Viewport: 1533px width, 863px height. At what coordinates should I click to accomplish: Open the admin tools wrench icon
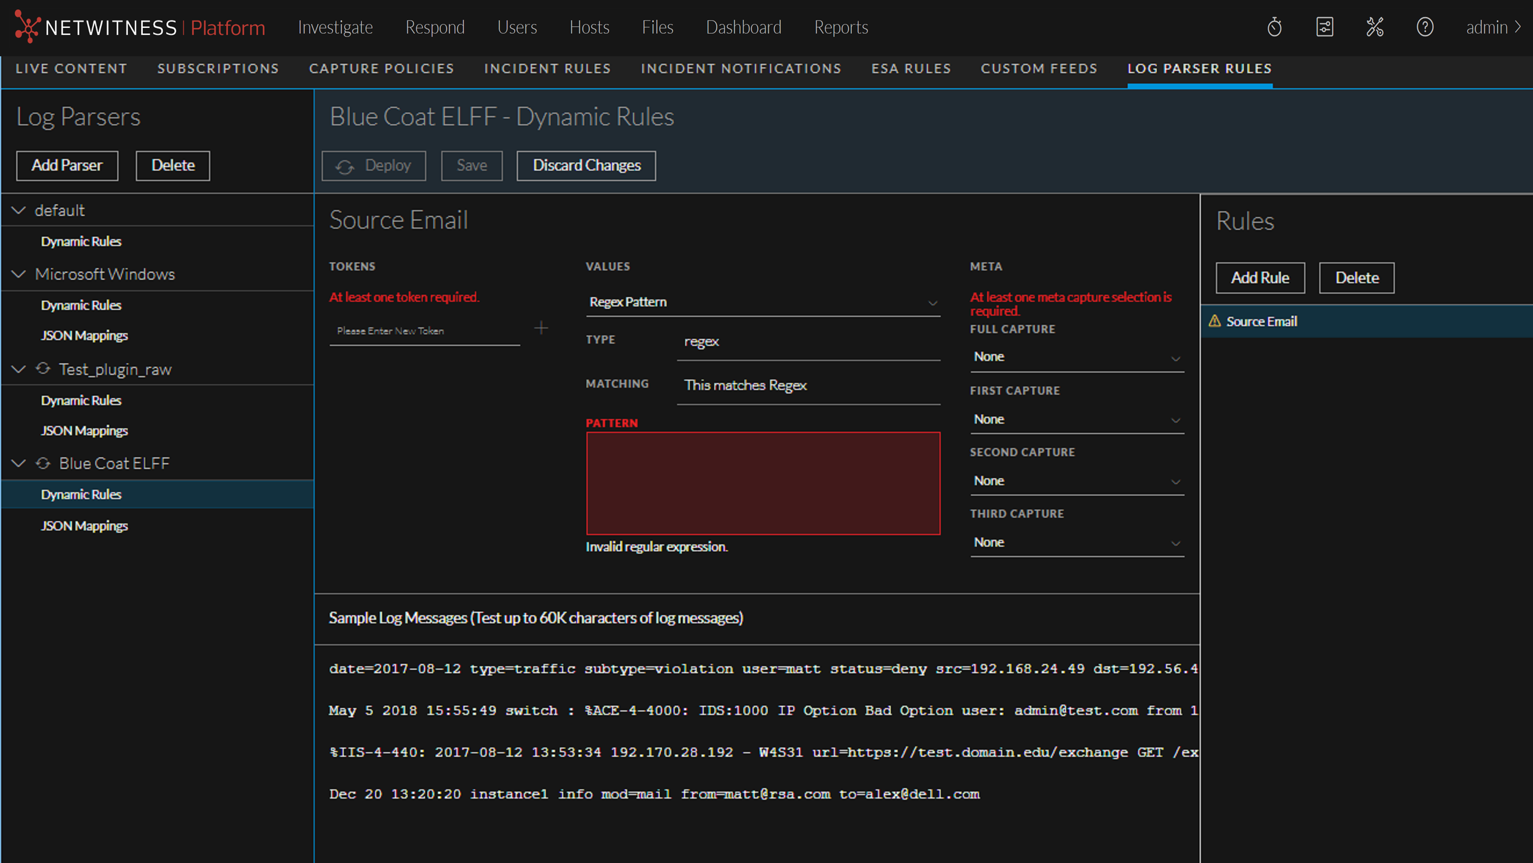pos(1374,27)
